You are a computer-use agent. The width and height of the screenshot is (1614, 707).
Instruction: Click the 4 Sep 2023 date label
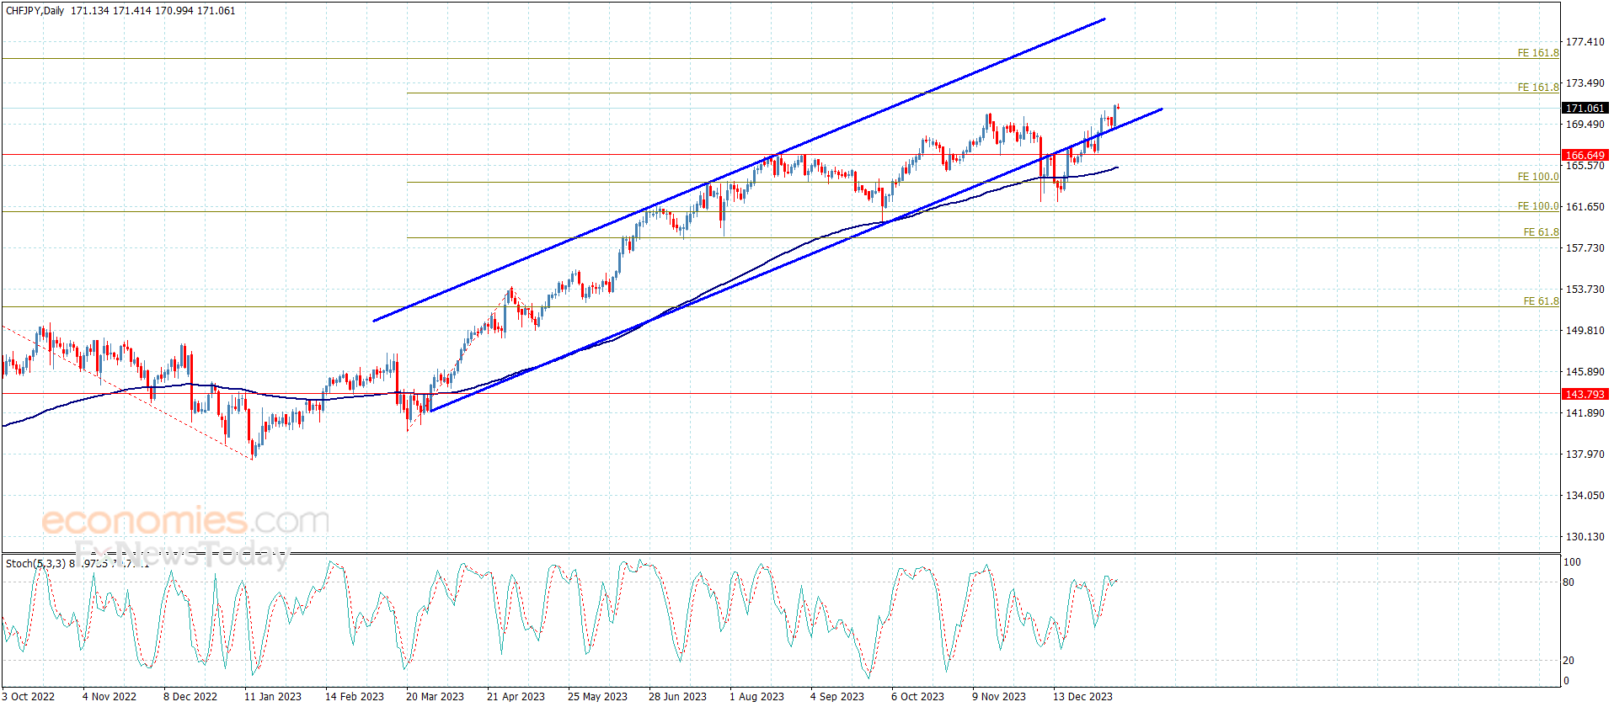point(837,697)
